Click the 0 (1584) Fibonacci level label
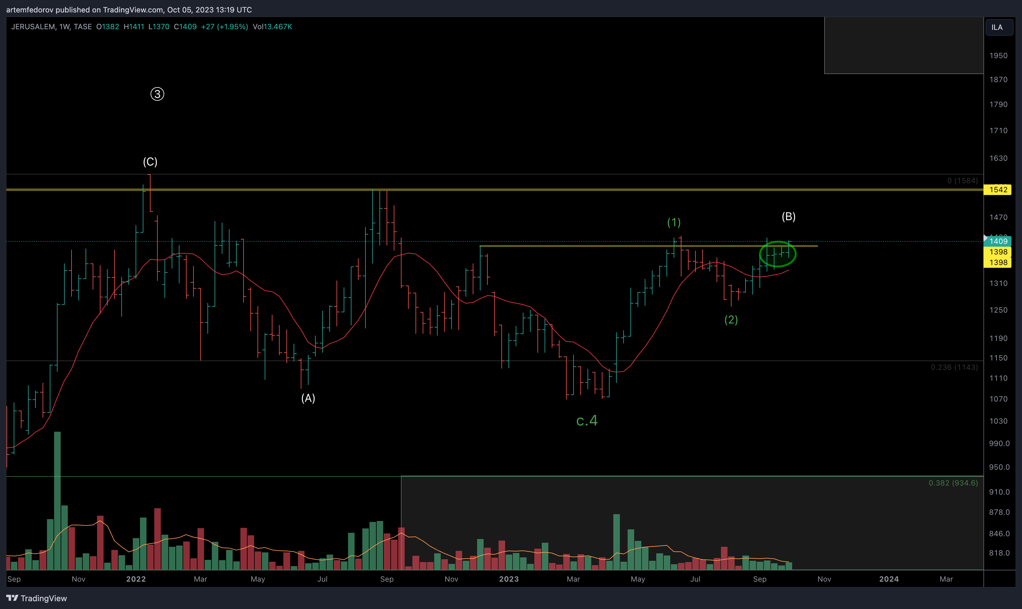This screenshot has width=1022, height=609. pos(962,181)
